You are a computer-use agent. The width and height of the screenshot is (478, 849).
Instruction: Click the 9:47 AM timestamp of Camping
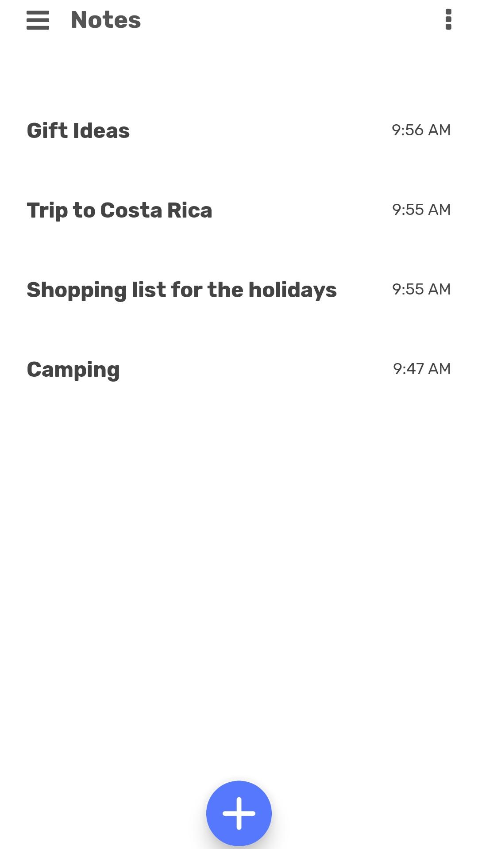click(421, 369)
